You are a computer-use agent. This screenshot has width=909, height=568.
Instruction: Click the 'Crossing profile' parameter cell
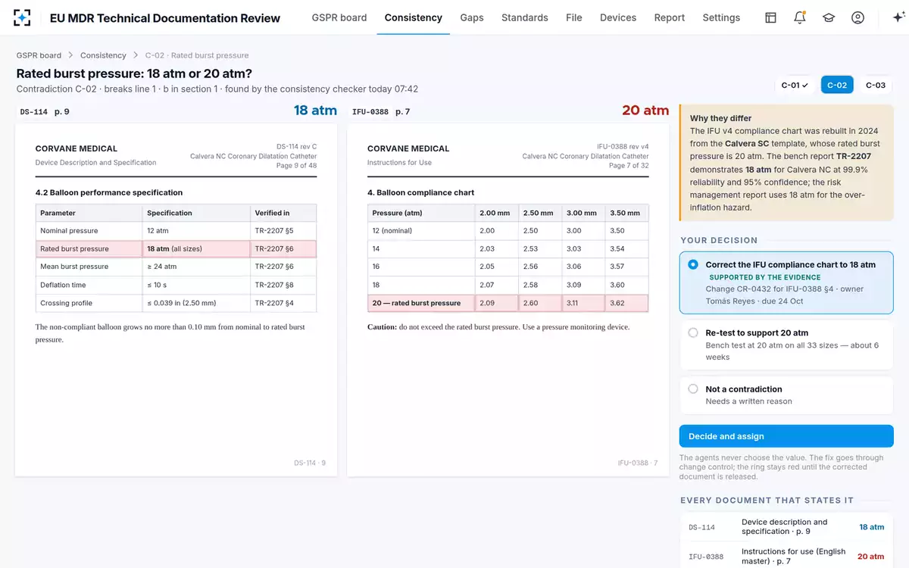[89, 303]
